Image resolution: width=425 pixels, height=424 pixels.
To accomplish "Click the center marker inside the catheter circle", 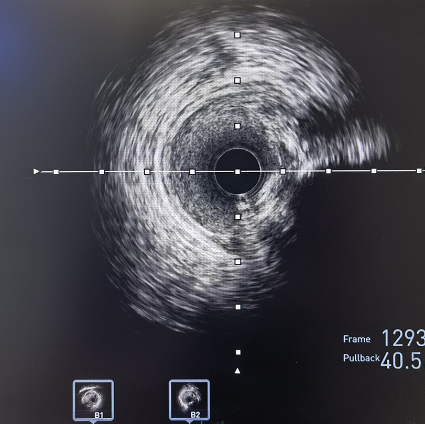I will 237,171.
